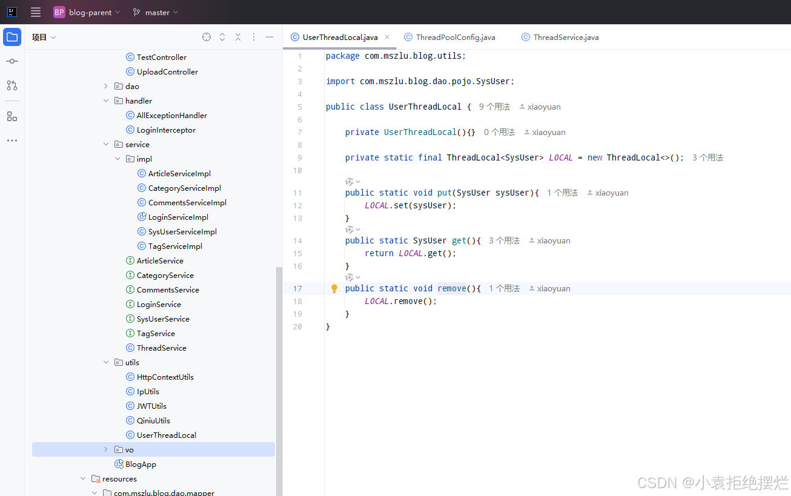
Task: Click the 9 个用法 usages hint on class
Action: [x=494, y=107]
